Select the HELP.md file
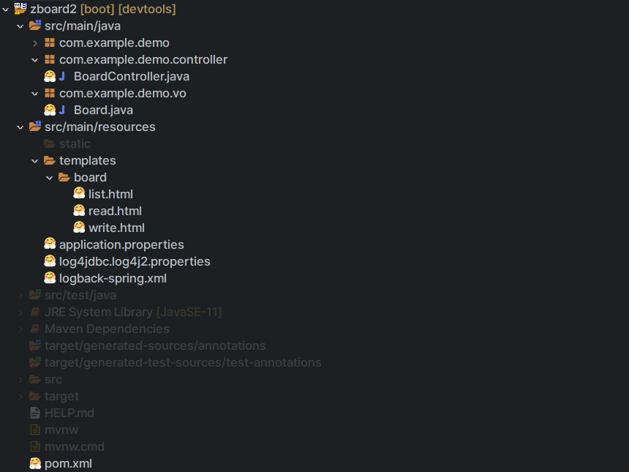Screen dimensions: 629x472 [69, 413]
